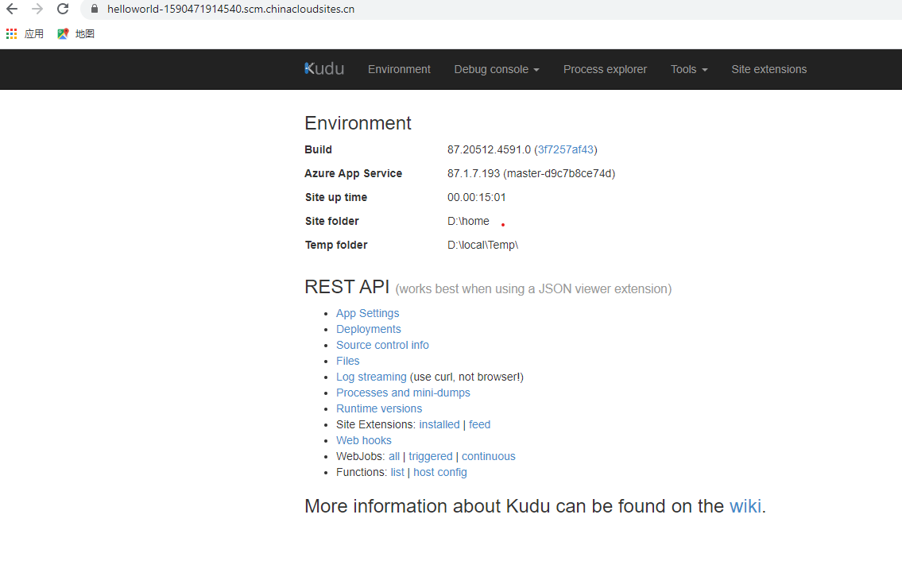
Task: Open the Log streaming link
Action: (x=371, y=377)
